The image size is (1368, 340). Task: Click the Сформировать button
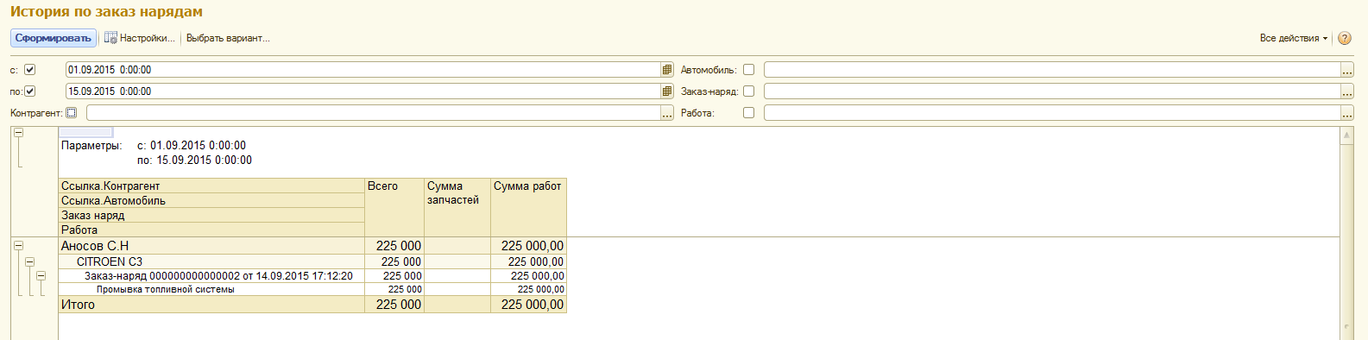click(54, 38)
